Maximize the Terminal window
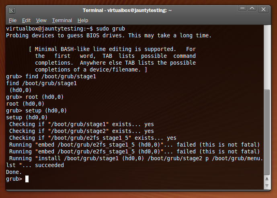This screenshot has height=198, width=277. (252, 9)
